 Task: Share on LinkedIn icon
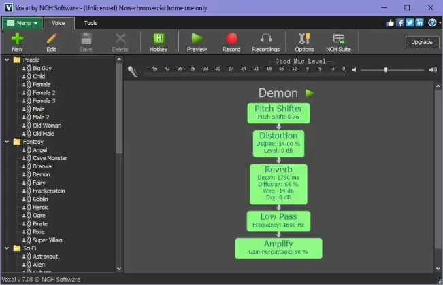click(x=419, y=23)
